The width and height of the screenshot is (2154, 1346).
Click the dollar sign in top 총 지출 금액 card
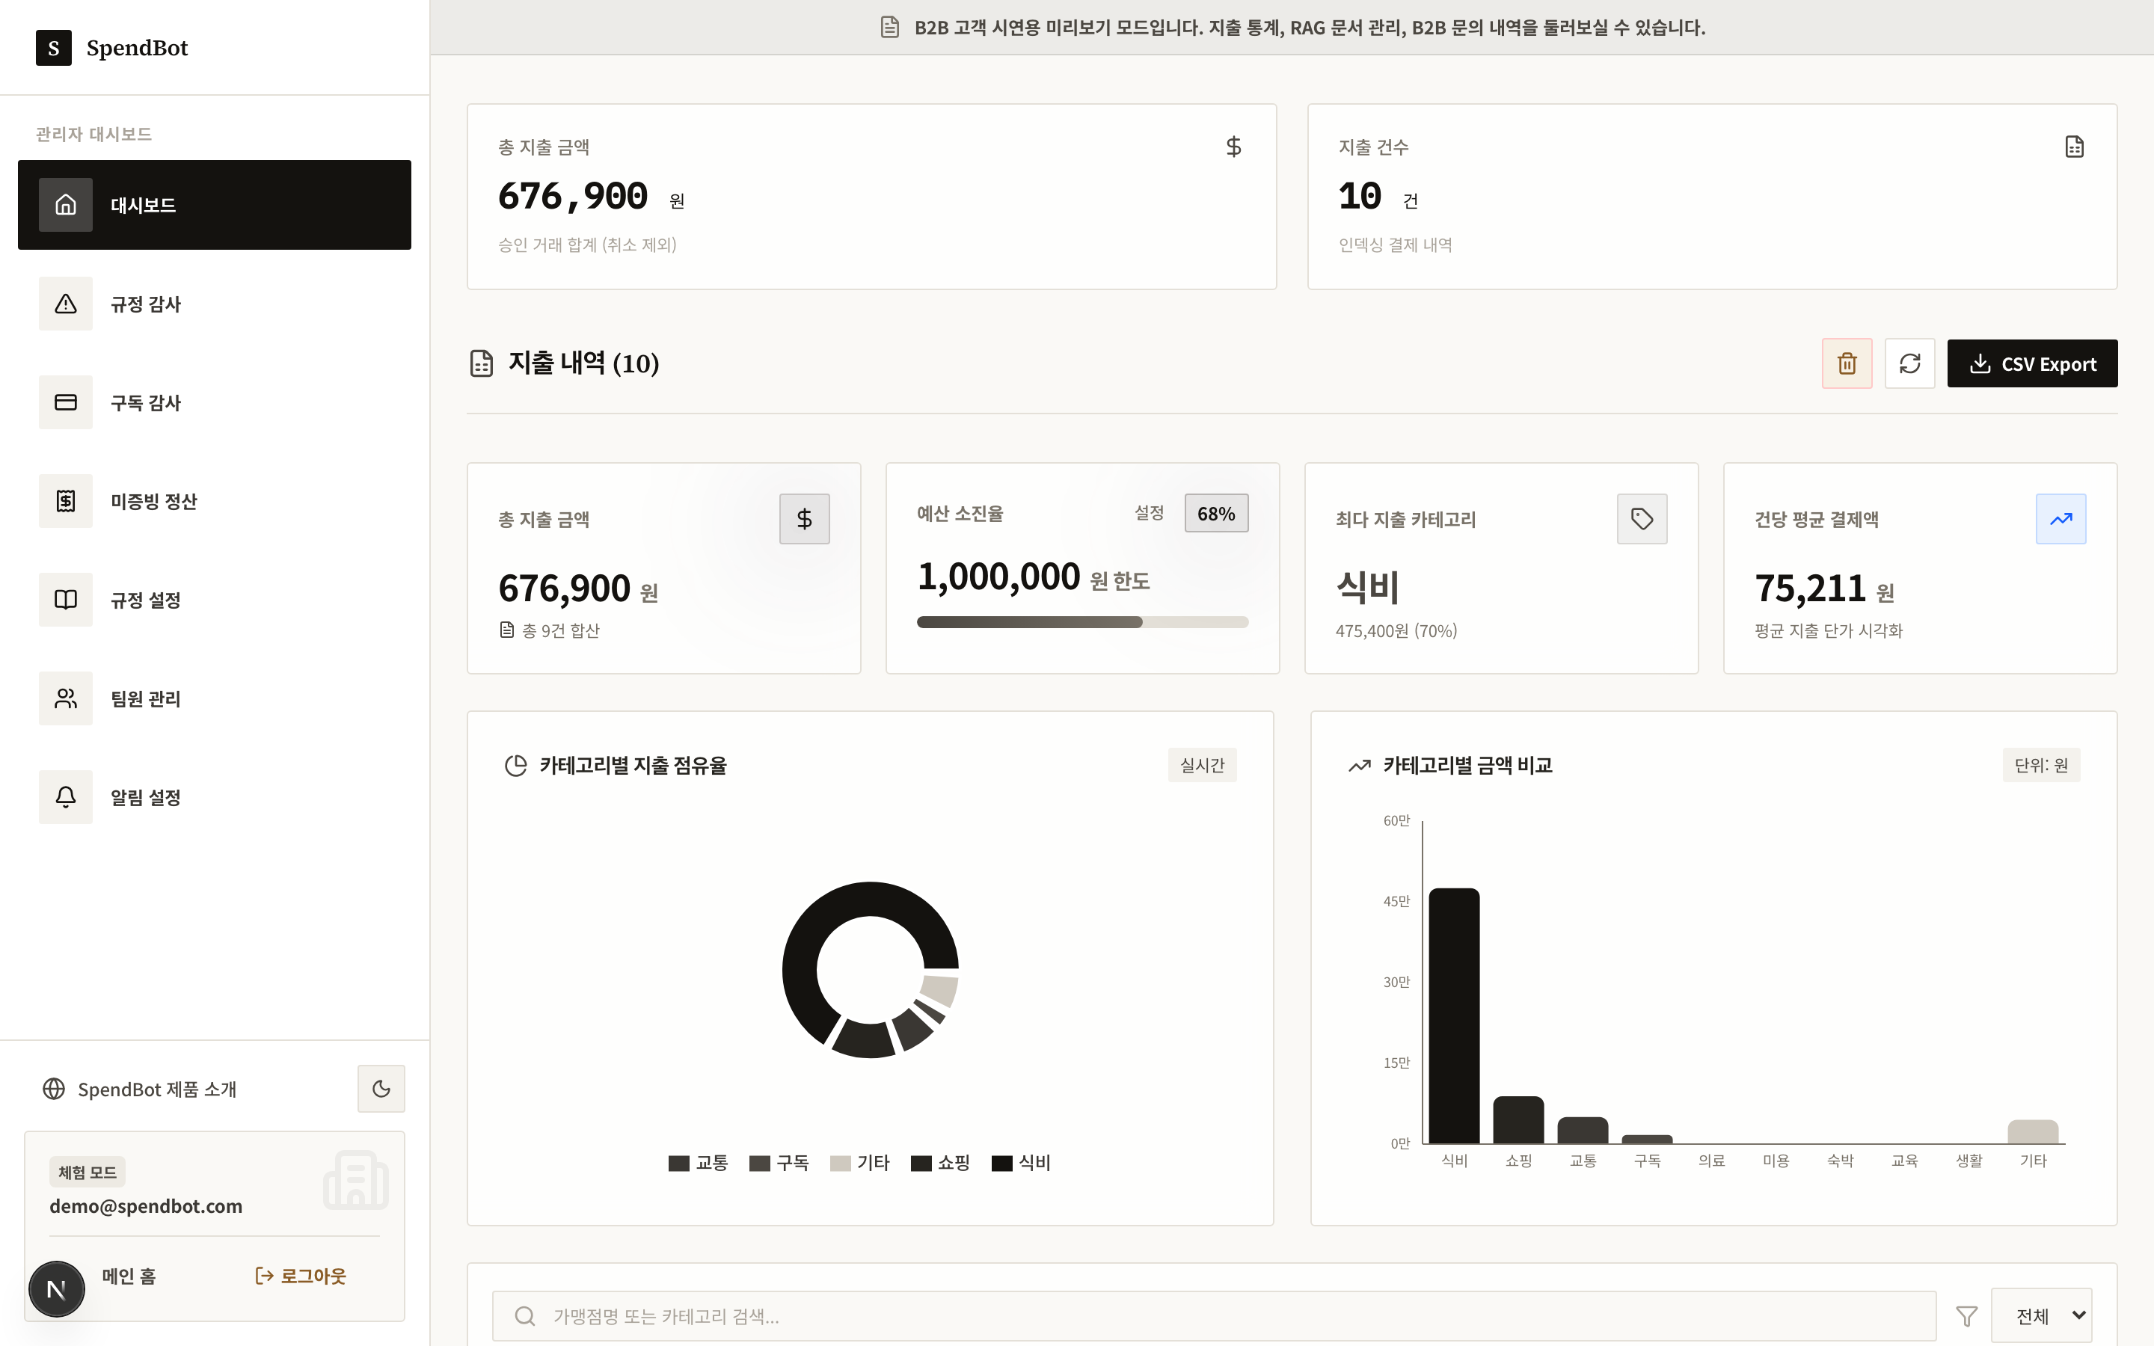1233,147
